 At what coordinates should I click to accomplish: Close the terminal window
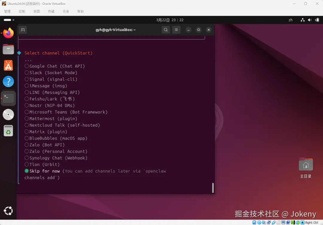click(209, 30)
